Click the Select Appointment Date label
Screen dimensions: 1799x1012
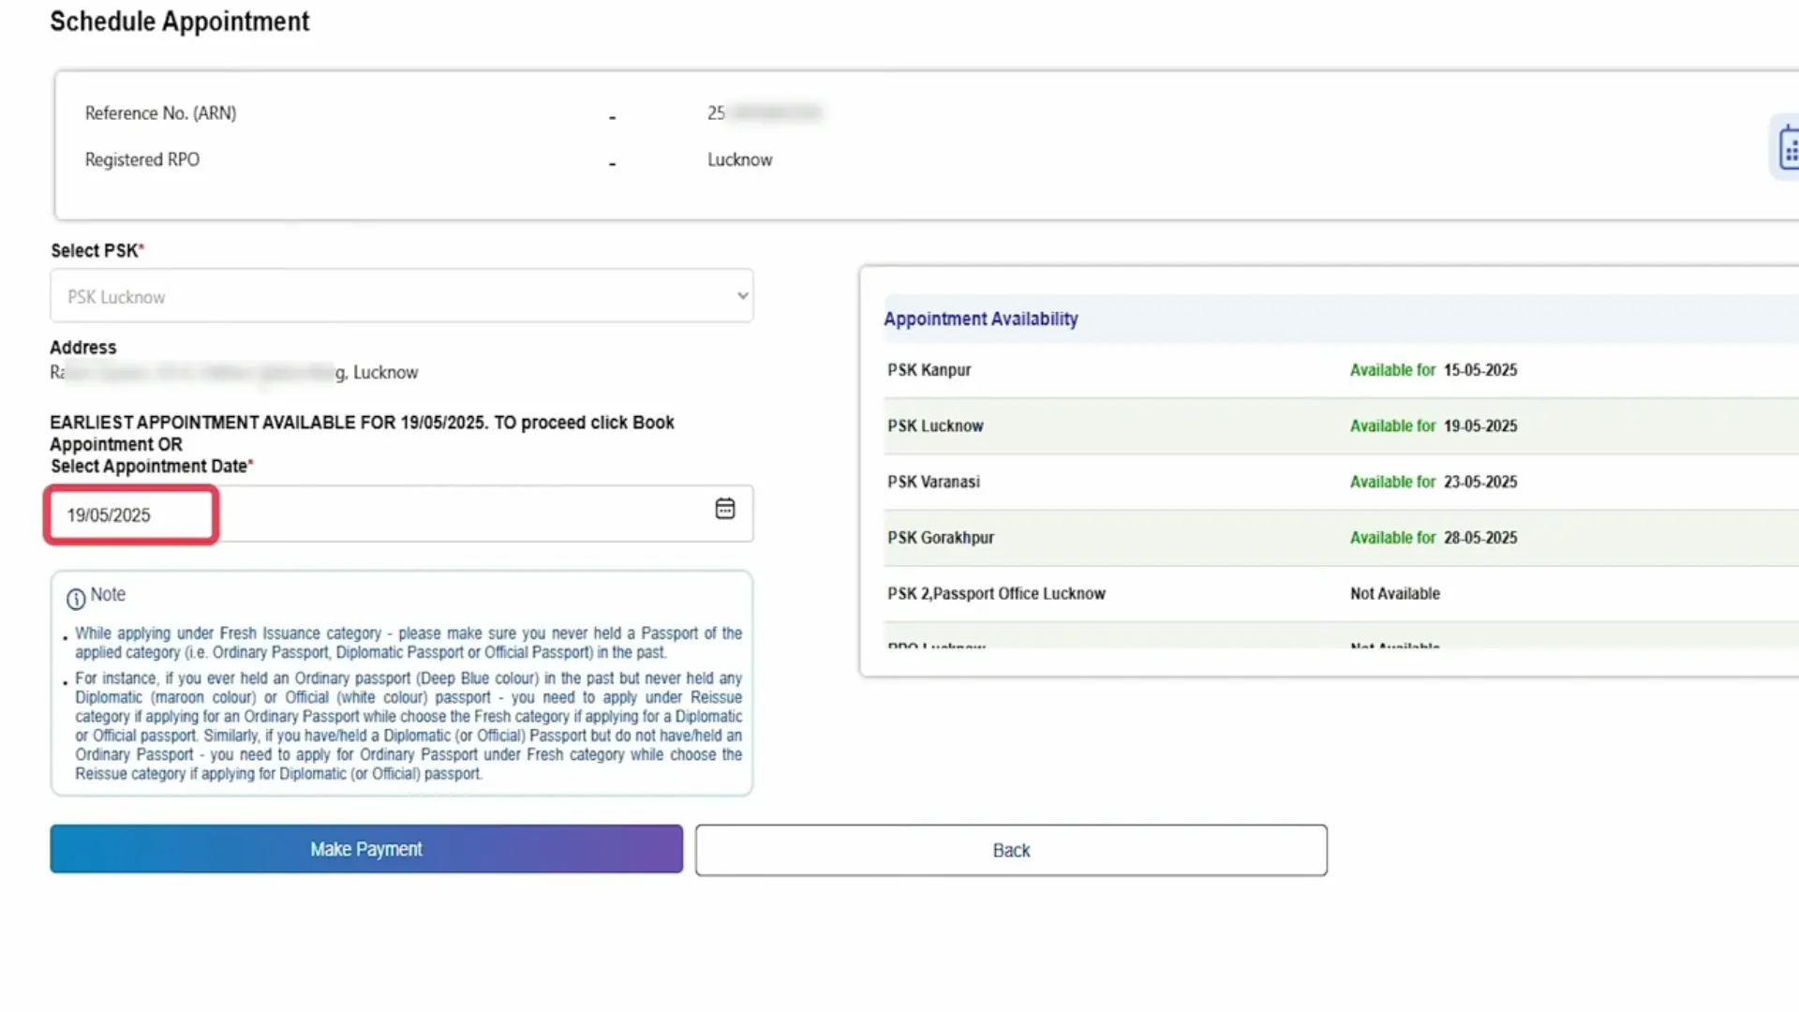pos(150,467)
